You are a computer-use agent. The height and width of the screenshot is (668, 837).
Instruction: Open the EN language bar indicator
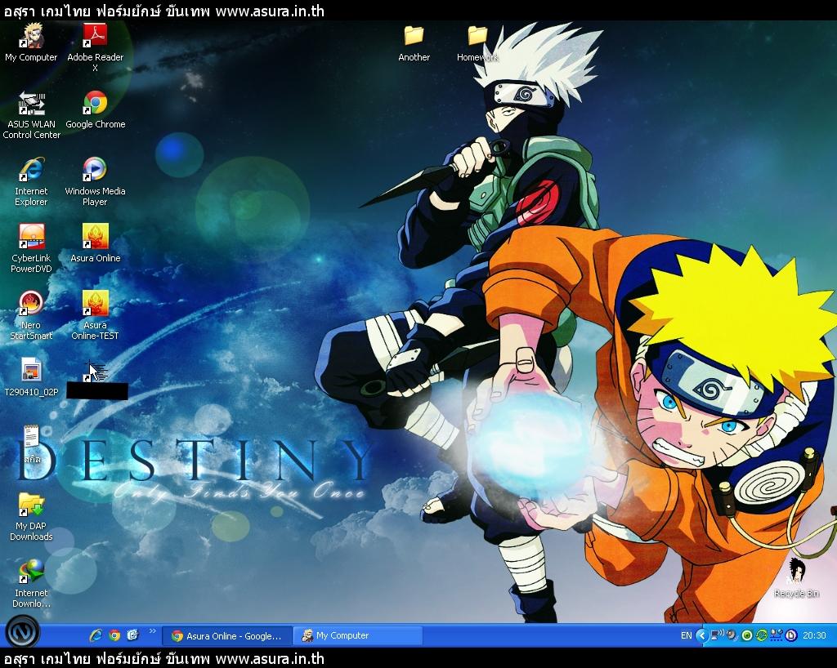[686, 635]
